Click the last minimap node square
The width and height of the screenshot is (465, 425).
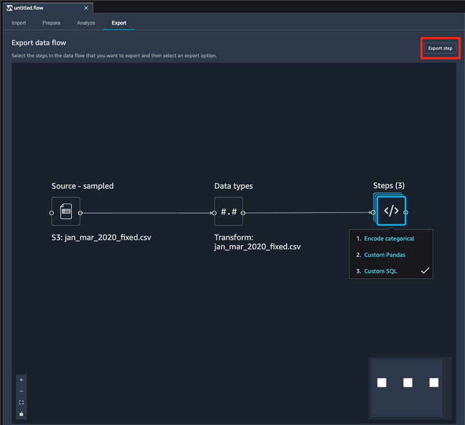pyautogui.click(x=434, y=383)
